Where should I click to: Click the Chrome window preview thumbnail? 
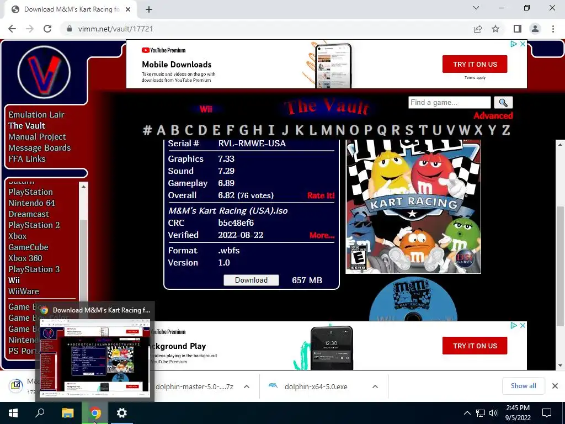point(95,358)
